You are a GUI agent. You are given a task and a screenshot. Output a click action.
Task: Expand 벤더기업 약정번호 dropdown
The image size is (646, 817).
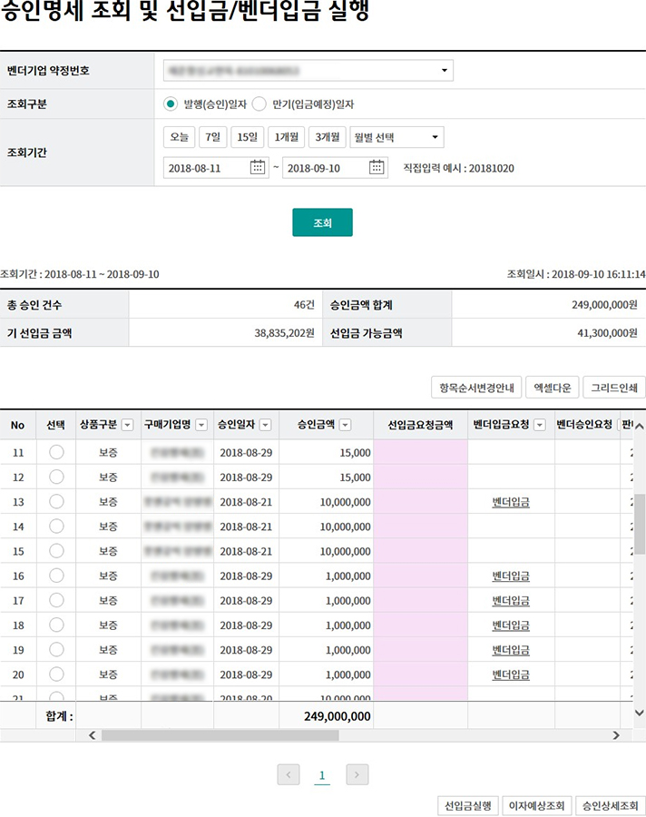point(445,70)
